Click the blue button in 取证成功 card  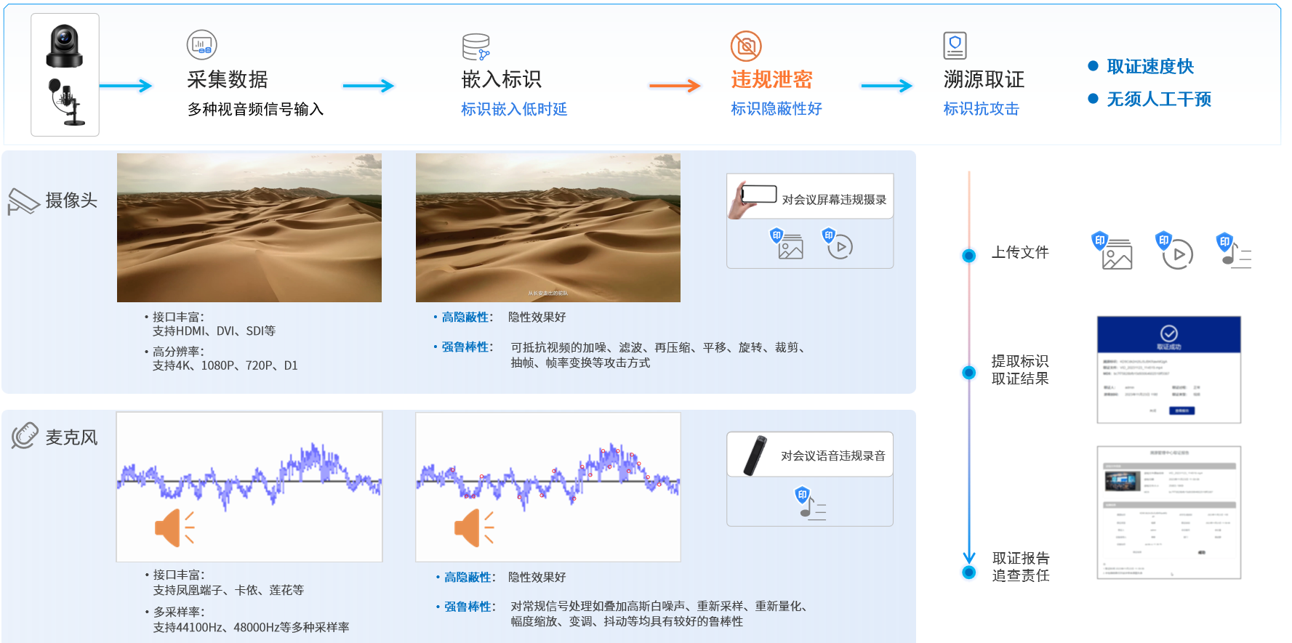point(1181,411)
